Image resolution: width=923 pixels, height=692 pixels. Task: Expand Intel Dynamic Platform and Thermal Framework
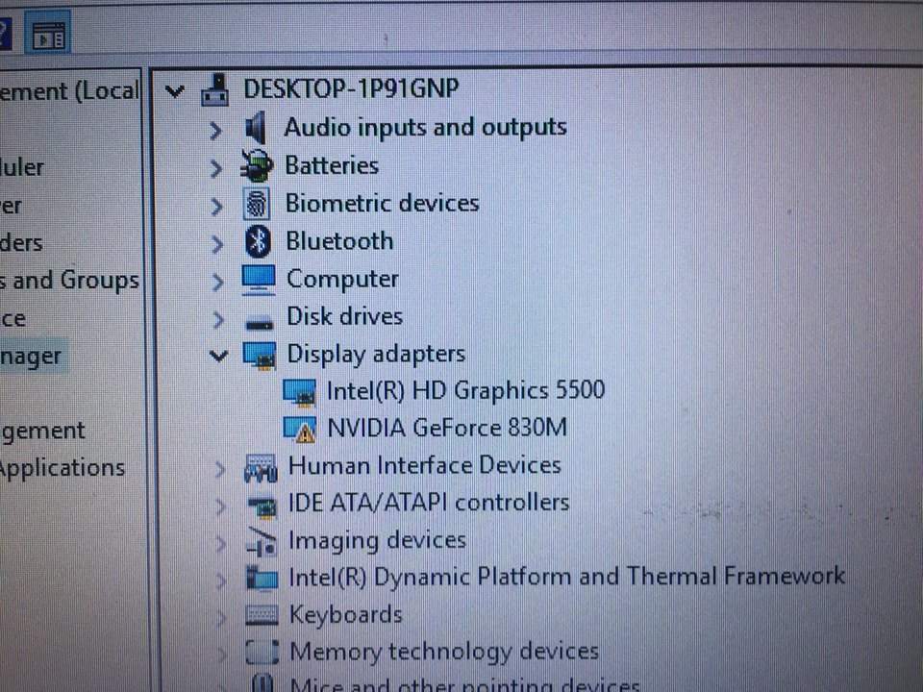221,581
